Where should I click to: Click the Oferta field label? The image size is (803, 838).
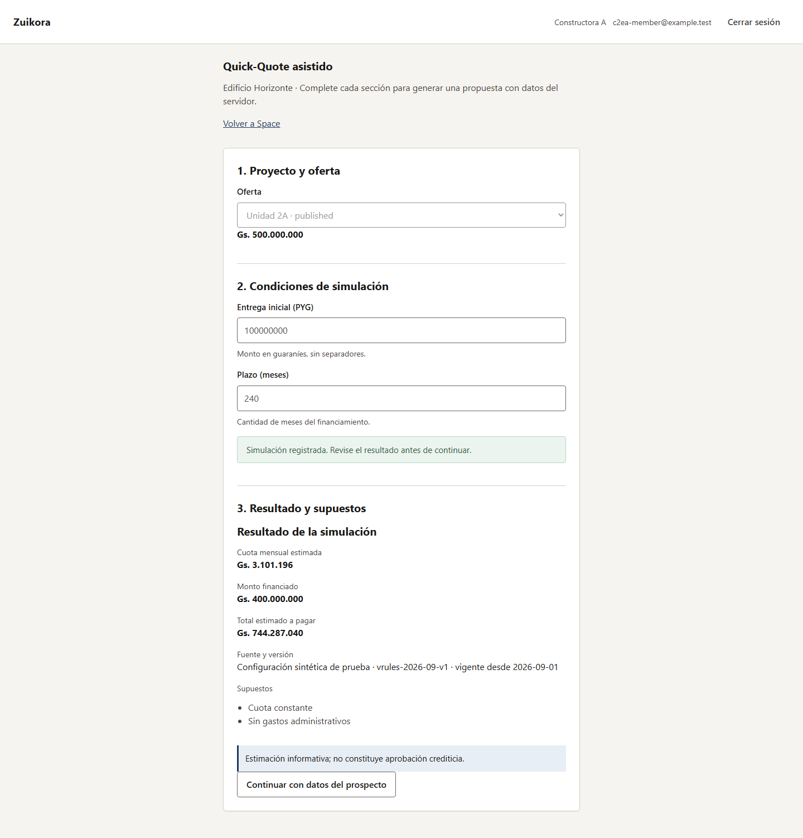pyautogui.click(x=249, y=192)
